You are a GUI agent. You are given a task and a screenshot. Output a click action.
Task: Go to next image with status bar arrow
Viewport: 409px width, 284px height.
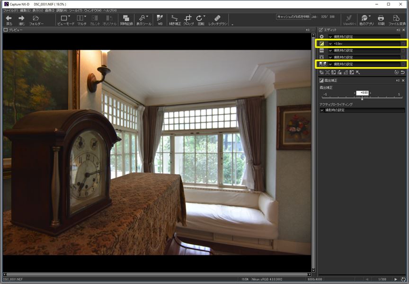point(396,279)
